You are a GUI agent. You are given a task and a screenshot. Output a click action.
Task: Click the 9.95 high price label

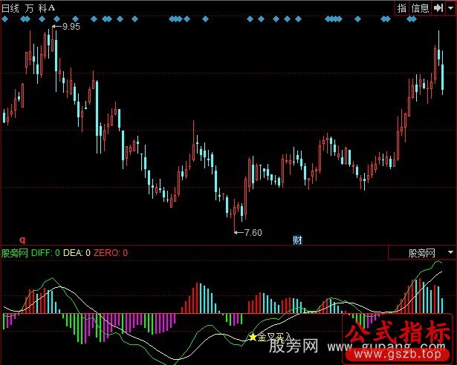[x=71, y=27]
